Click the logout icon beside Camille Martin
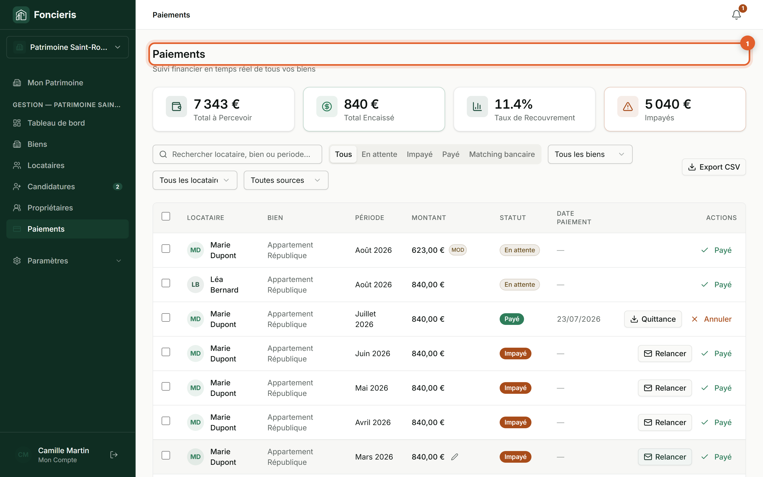 114,454
